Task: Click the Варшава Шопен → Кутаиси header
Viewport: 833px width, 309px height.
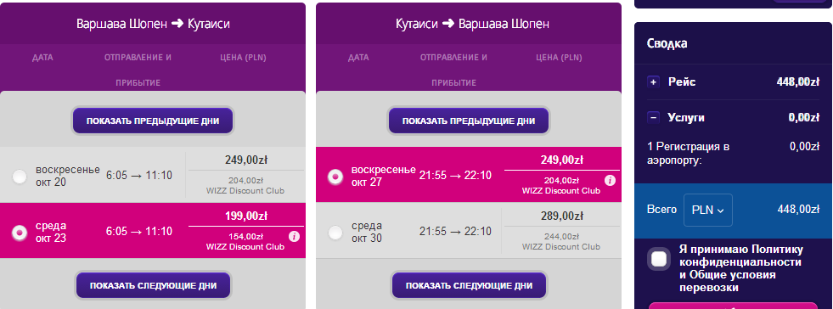Action: [x=153, y=24]
